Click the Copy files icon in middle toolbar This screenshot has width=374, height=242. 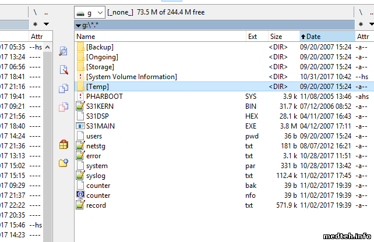pyautogui.click(x=63, y=88)
